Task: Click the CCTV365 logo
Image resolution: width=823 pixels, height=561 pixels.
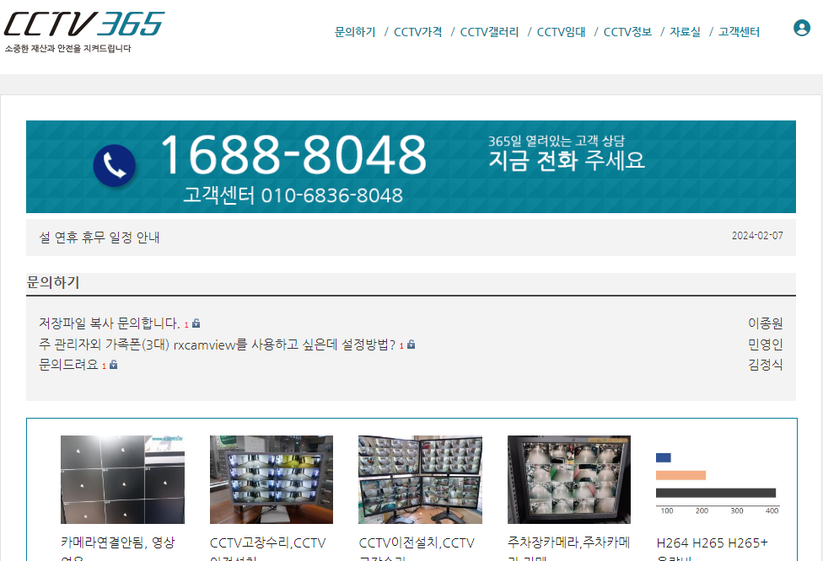Action: coord(84,24)
